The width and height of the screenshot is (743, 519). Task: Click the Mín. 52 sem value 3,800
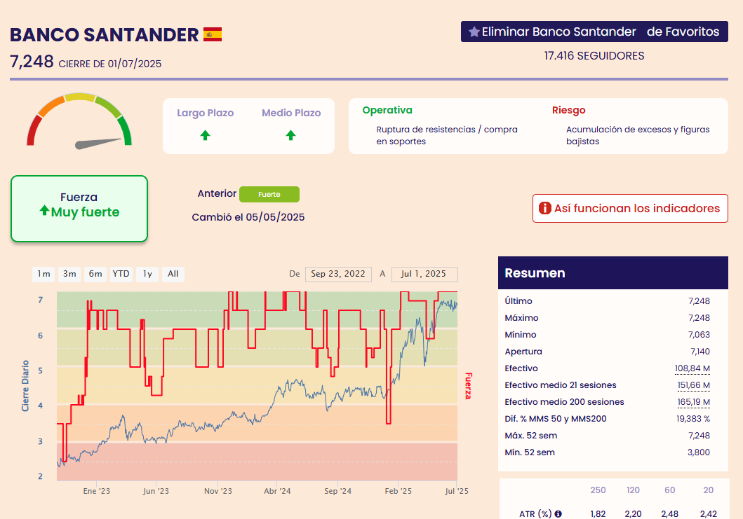(x=699, y=452)
